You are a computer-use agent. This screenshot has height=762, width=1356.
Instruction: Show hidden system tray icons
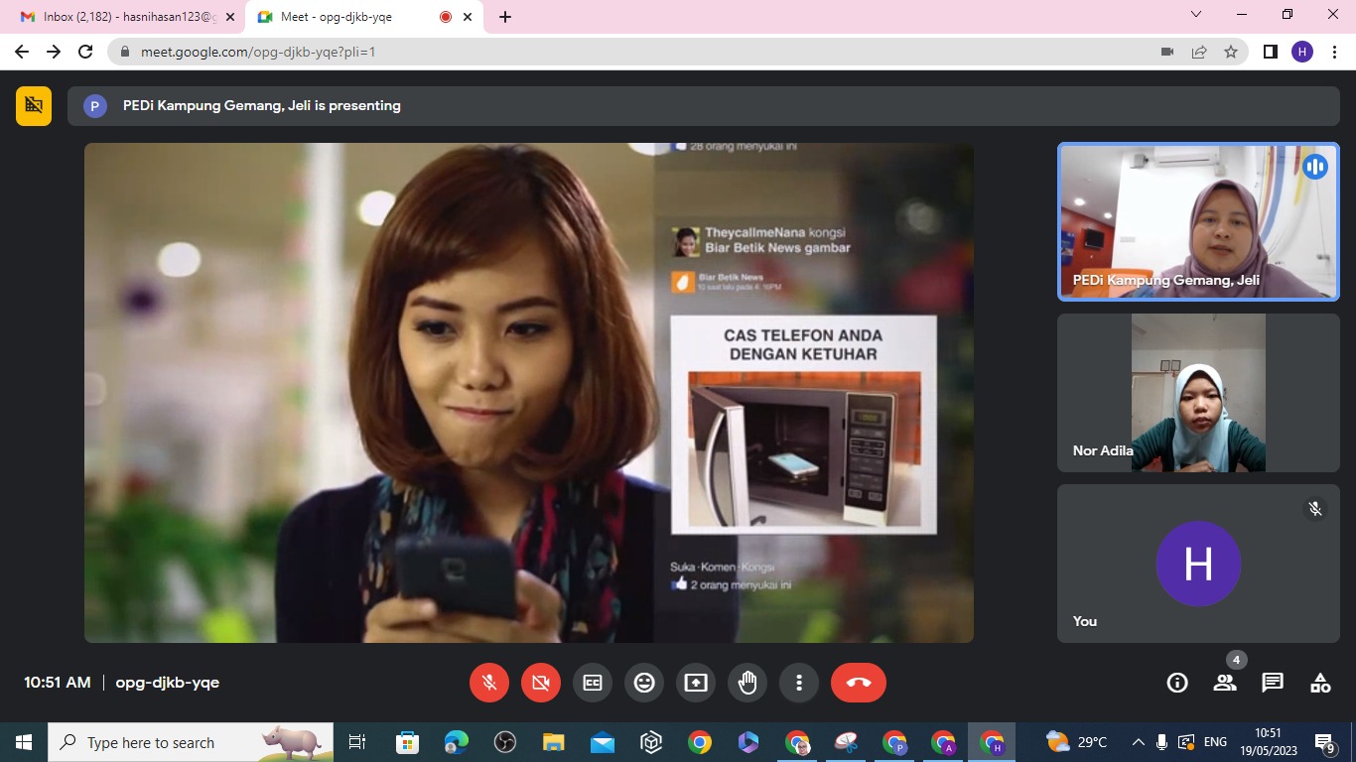click(1138, 742)
